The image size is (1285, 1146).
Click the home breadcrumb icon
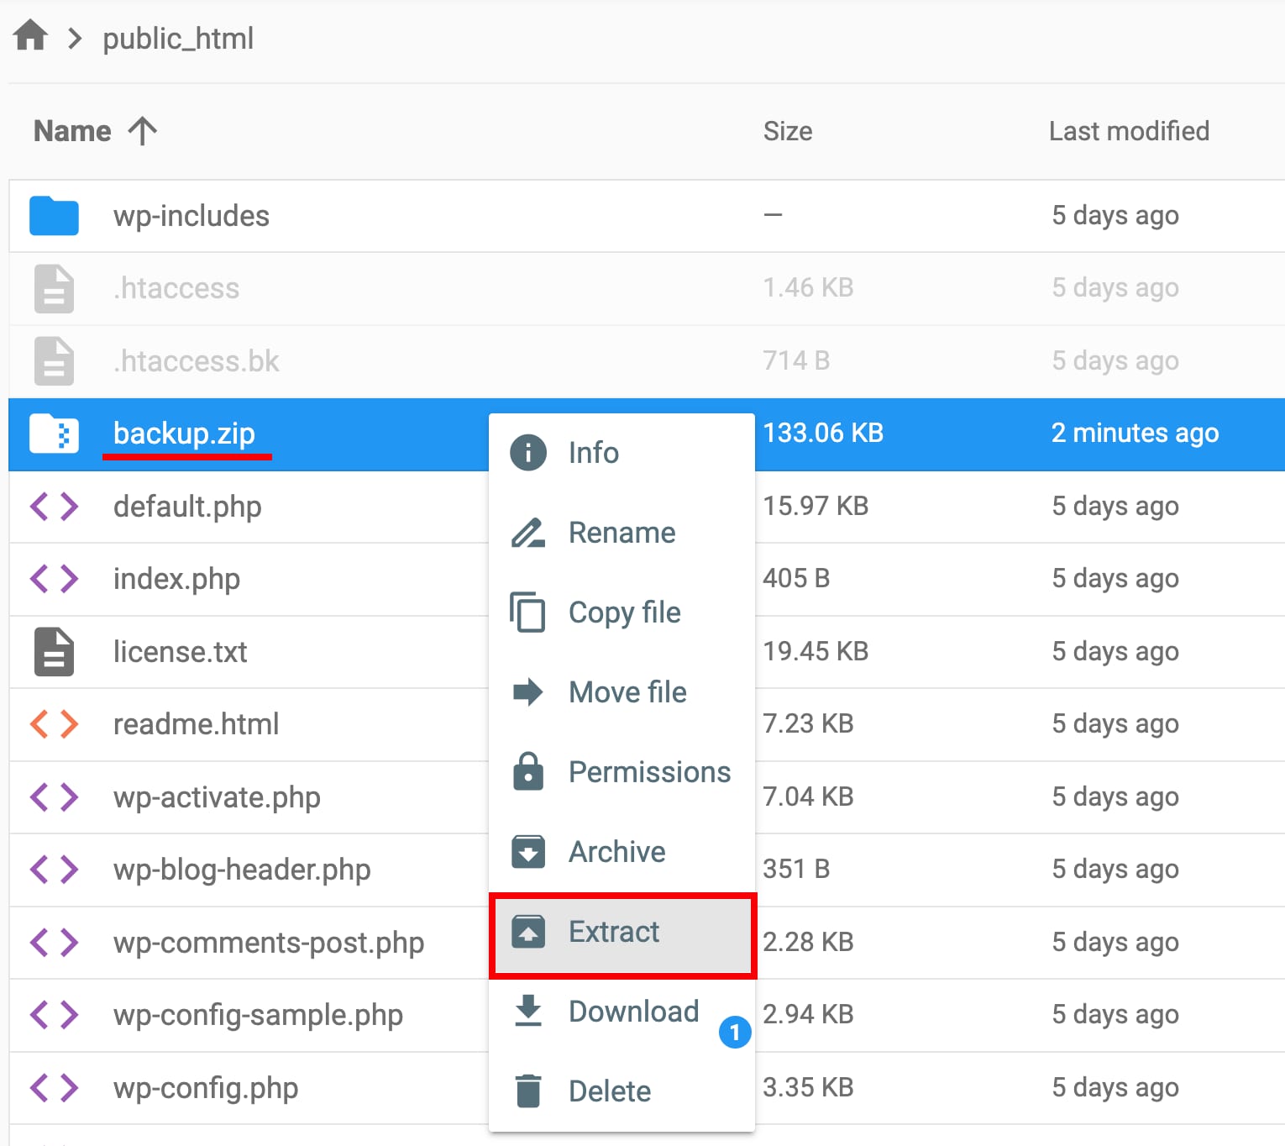(29, 35)
